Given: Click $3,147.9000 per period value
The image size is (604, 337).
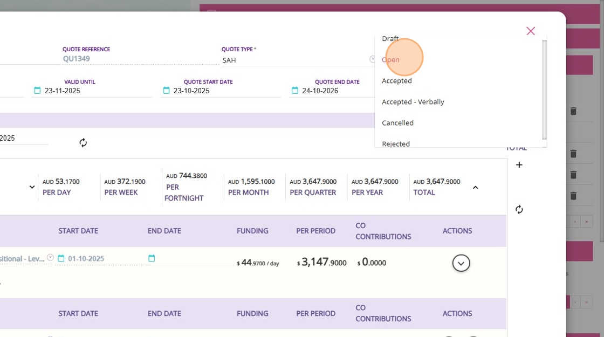Looking at the screenshot, I should [321, 262].
